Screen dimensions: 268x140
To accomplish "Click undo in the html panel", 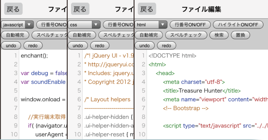I will pos(145,46).
